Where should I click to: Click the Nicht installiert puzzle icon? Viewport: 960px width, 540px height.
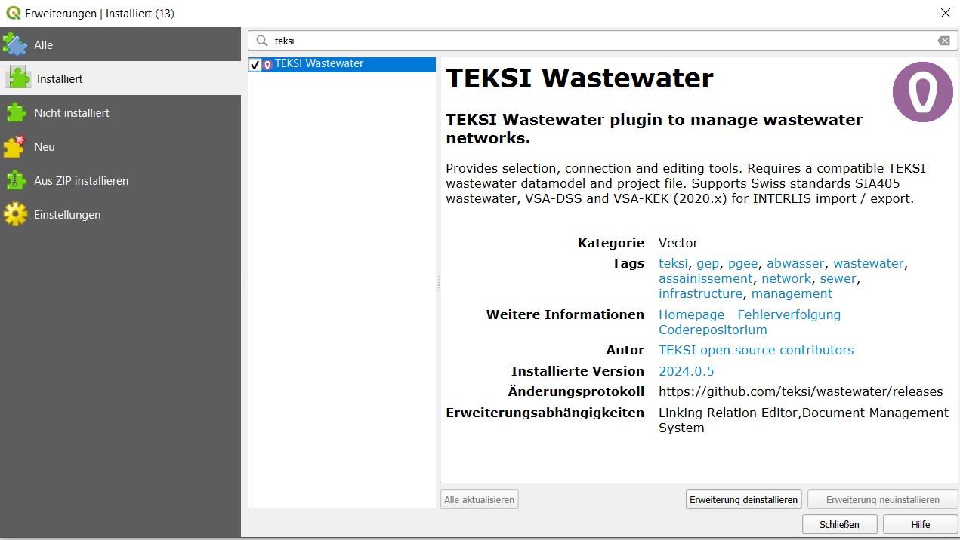click(15, 112)
